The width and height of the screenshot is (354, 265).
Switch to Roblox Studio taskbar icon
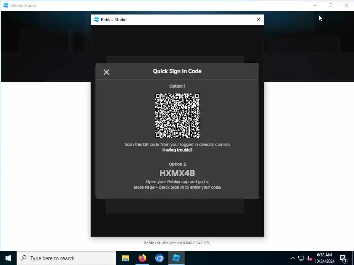click(176, 258)
